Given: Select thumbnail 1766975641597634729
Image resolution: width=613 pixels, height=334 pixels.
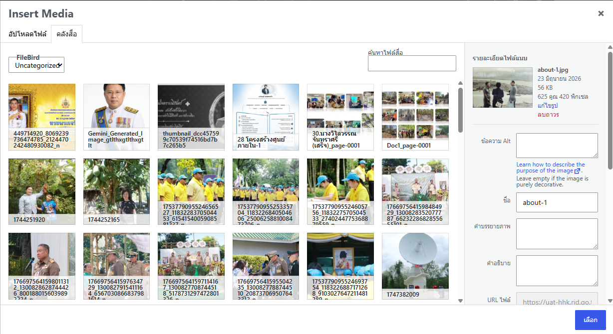Looking at the screenshot, I should tap(116, 266).
